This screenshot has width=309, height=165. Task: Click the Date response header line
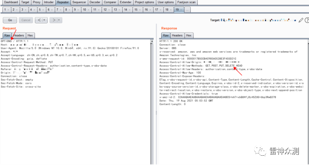pyautogui.click(x=186, y=101)
